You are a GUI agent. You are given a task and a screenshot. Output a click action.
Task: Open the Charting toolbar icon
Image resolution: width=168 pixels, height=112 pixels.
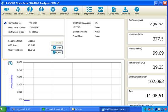coord(101,11)
